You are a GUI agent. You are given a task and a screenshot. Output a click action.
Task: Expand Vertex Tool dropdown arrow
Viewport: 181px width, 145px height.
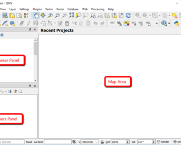55,23
